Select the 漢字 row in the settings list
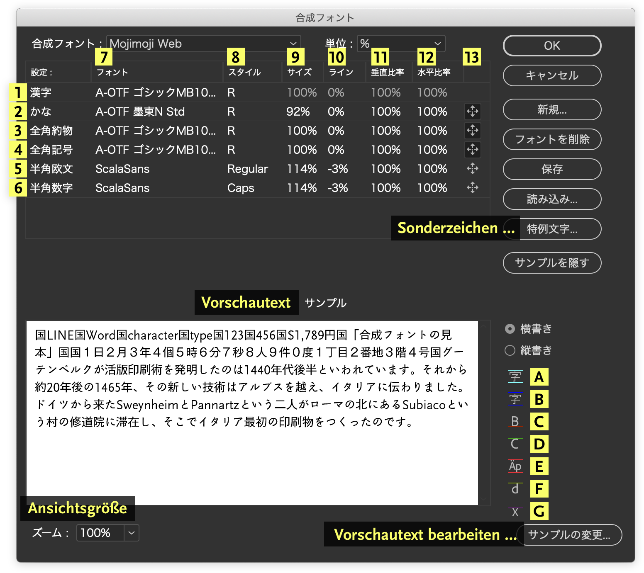 pyautogui.click(x=166, y=92)
